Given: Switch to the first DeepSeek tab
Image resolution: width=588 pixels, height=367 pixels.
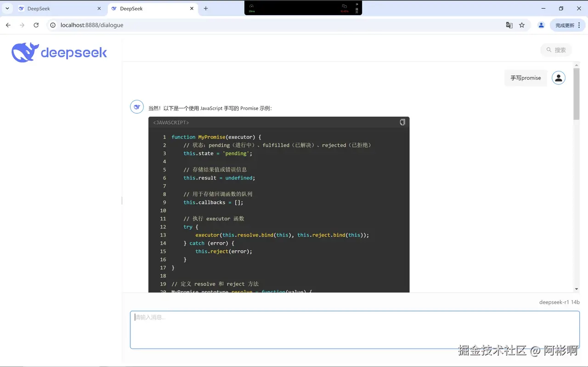Looking at the screenshot, I should coord(60,9).
